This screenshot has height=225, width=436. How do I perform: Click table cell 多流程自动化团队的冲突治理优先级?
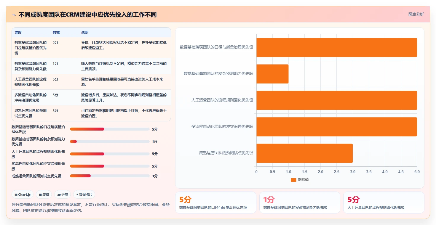31,98
